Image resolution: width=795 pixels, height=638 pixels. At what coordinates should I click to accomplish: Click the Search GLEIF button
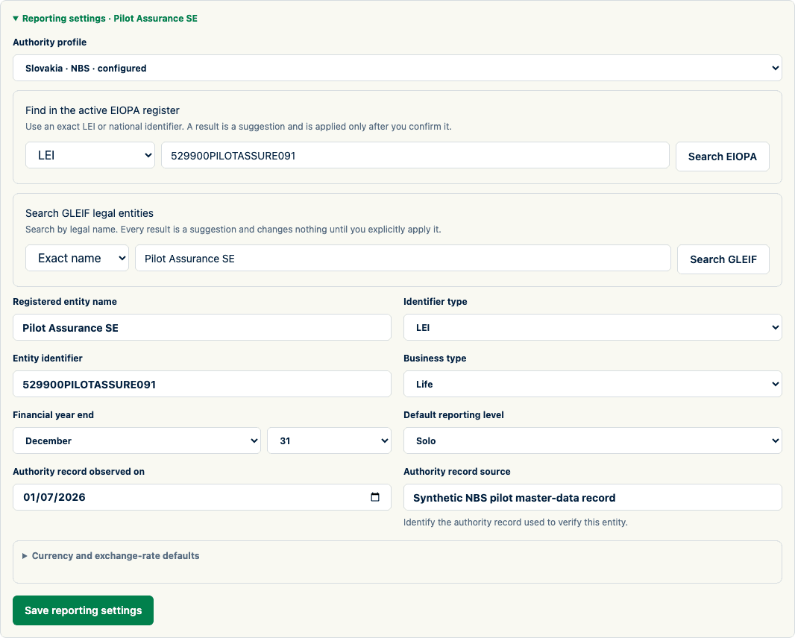pyautogui.click(x=723, y=259)
